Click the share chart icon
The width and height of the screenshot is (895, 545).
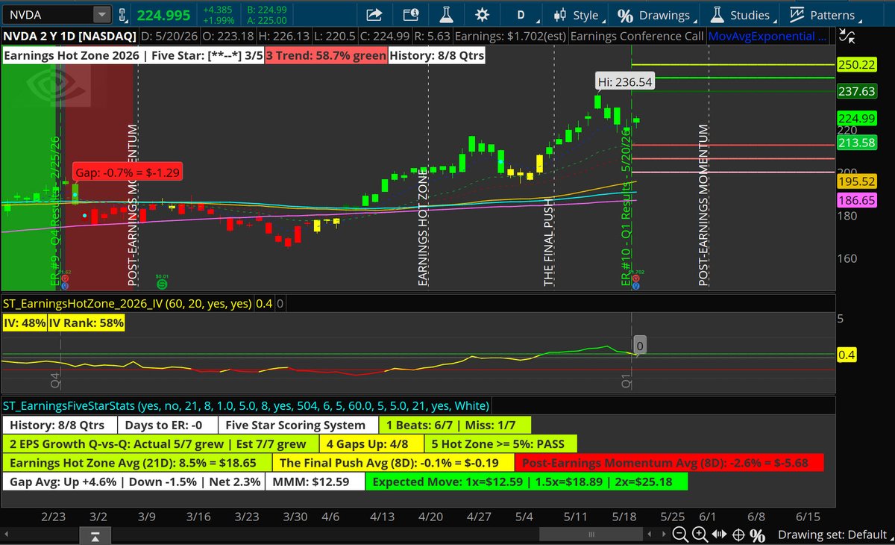point(375,15)
